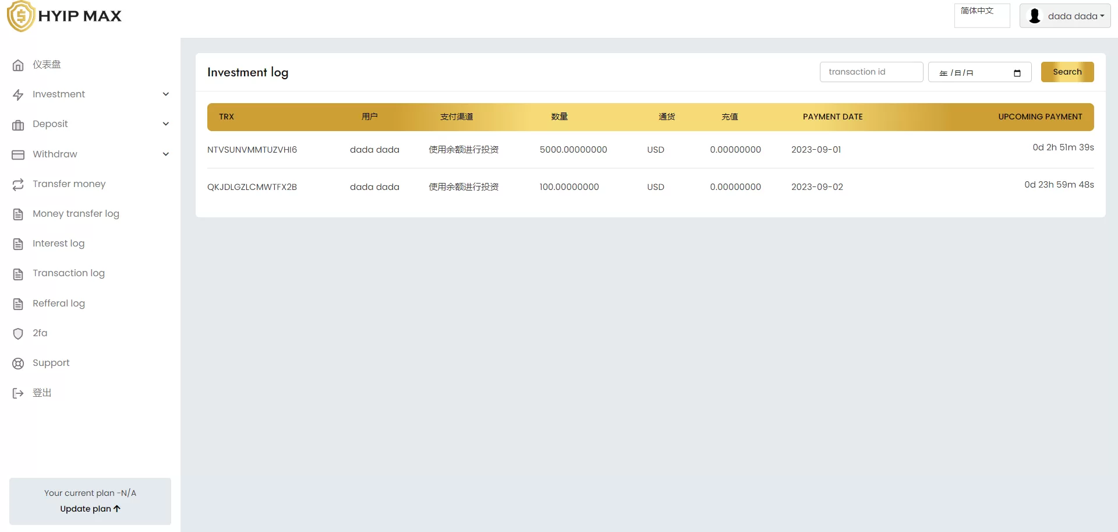1118x532 pixels.
Task: Expand the Withdraw submenu chevron
Action: pos(166,154)
